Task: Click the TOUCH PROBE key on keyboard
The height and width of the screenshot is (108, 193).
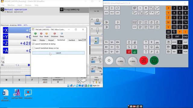Action: (134, 22)
